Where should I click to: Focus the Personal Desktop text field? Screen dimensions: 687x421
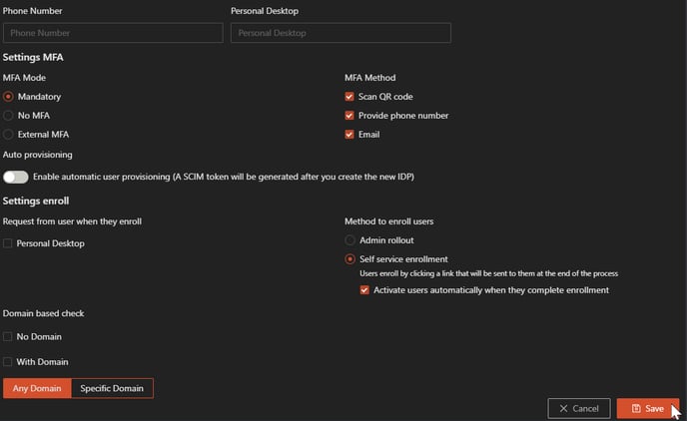(341, 33)
